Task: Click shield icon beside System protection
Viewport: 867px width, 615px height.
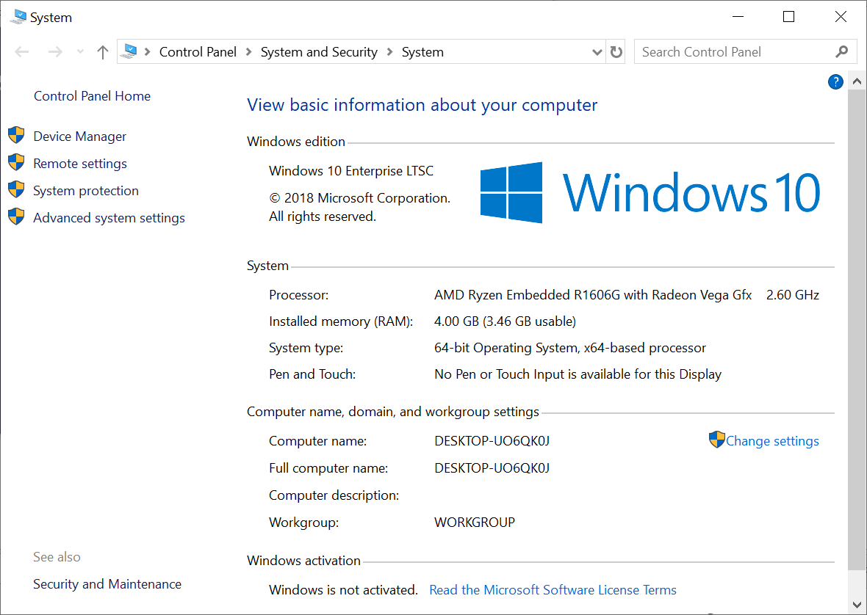Action: [x=17, y=189]
